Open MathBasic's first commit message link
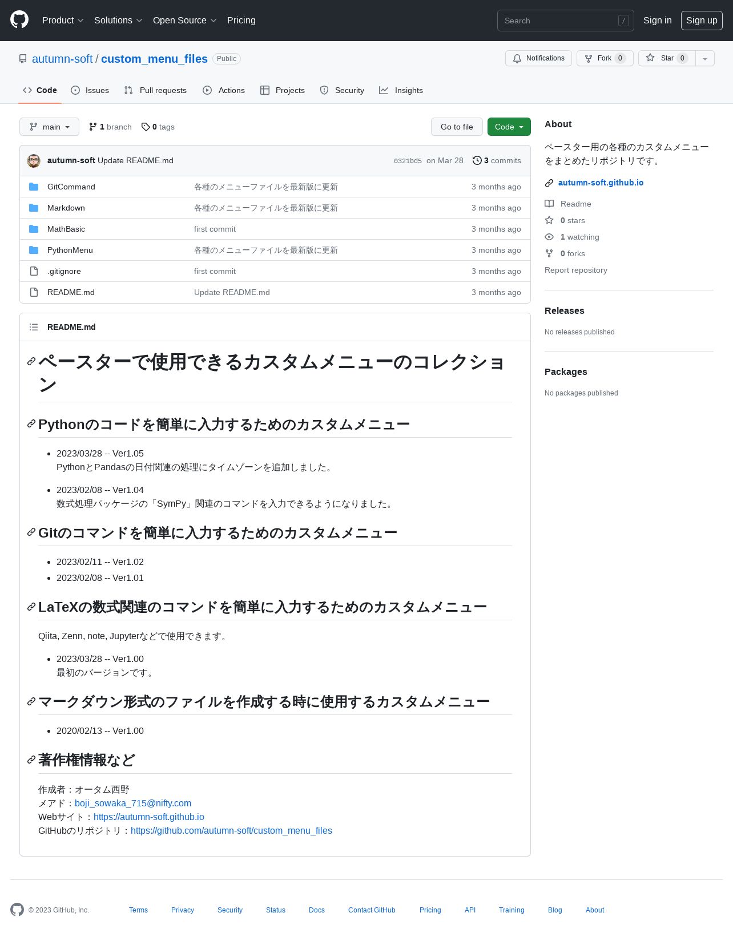Viewport: 733px width, 945px height. (215, 229)
